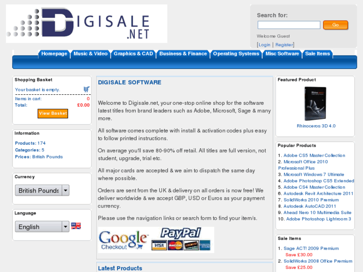Click the 'Total:' label in basket
Screen dimensions: 363x272
coord(21,105)
